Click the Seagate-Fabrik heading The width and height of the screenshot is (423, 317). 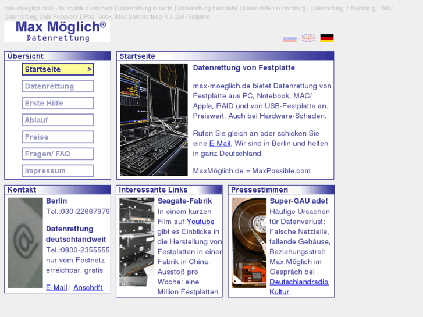point(185,201)
